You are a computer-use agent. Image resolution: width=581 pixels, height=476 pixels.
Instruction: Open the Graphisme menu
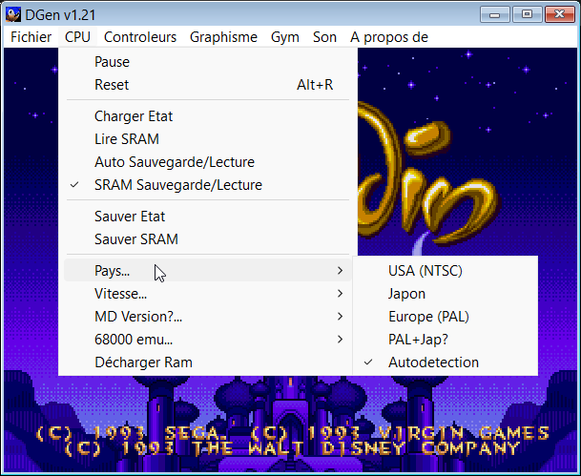point(223,37)
